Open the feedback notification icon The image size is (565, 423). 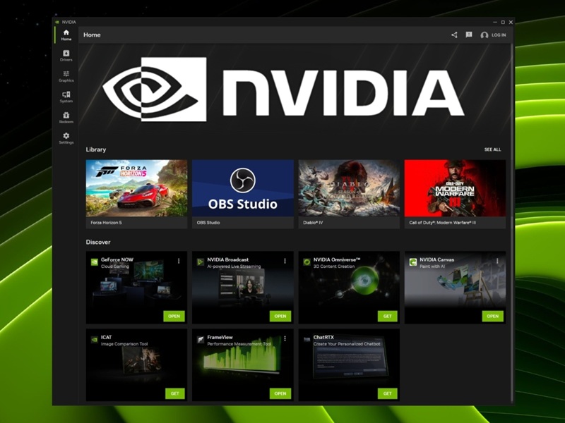[x=468, y=34]
